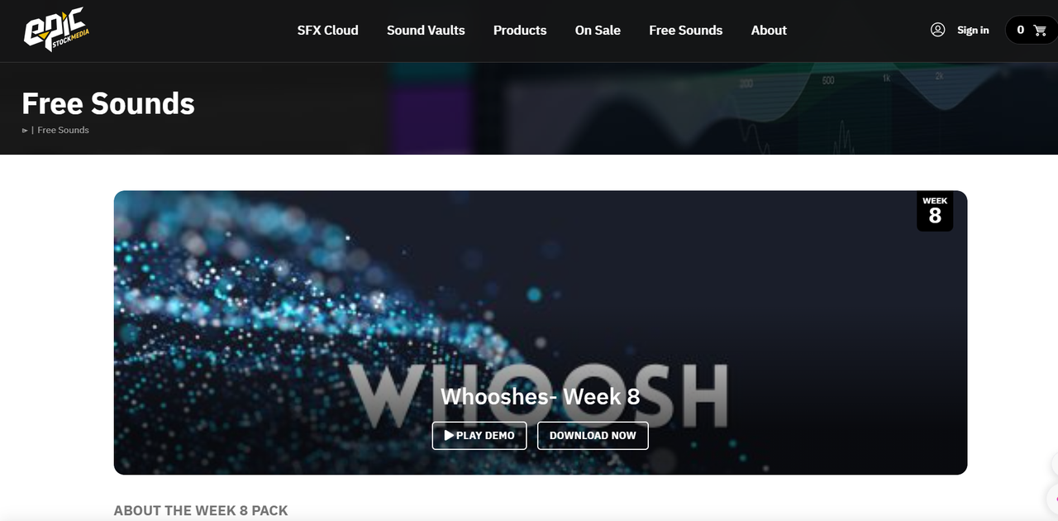The image size is (1058, 521).
Task: Click the Epic Stock Media logo
Action: tap(55, 31)
